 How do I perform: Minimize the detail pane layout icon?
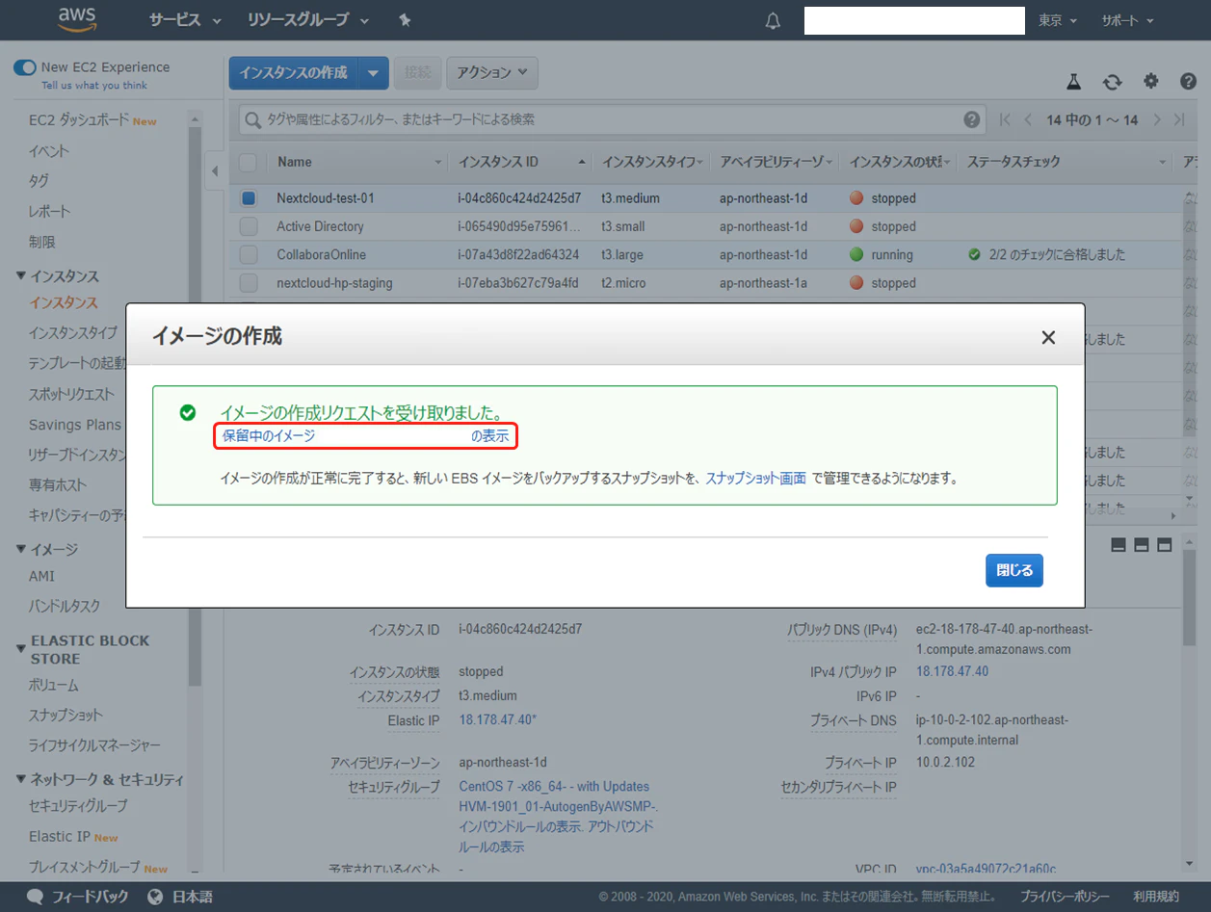tap(1119, 545)
